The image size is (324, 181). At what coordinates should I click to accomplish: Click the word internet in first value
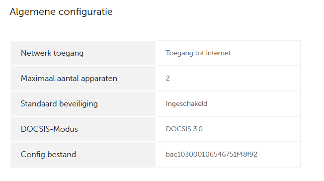pyautogui.click(x=218, y=53)
